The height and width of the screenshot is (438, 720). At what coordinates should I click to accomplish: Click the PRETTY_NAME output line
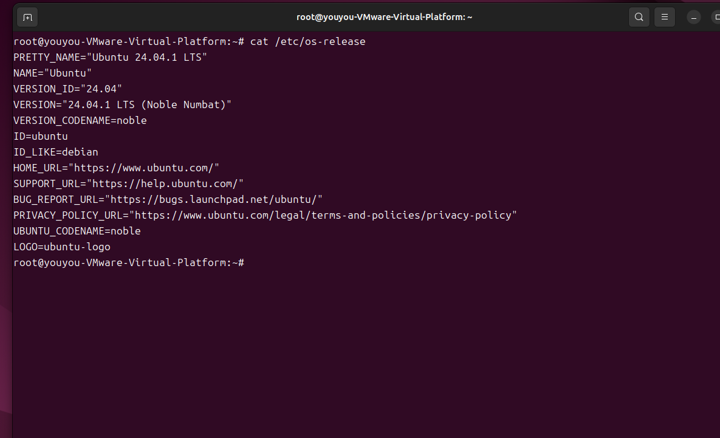tap(110, 57)
